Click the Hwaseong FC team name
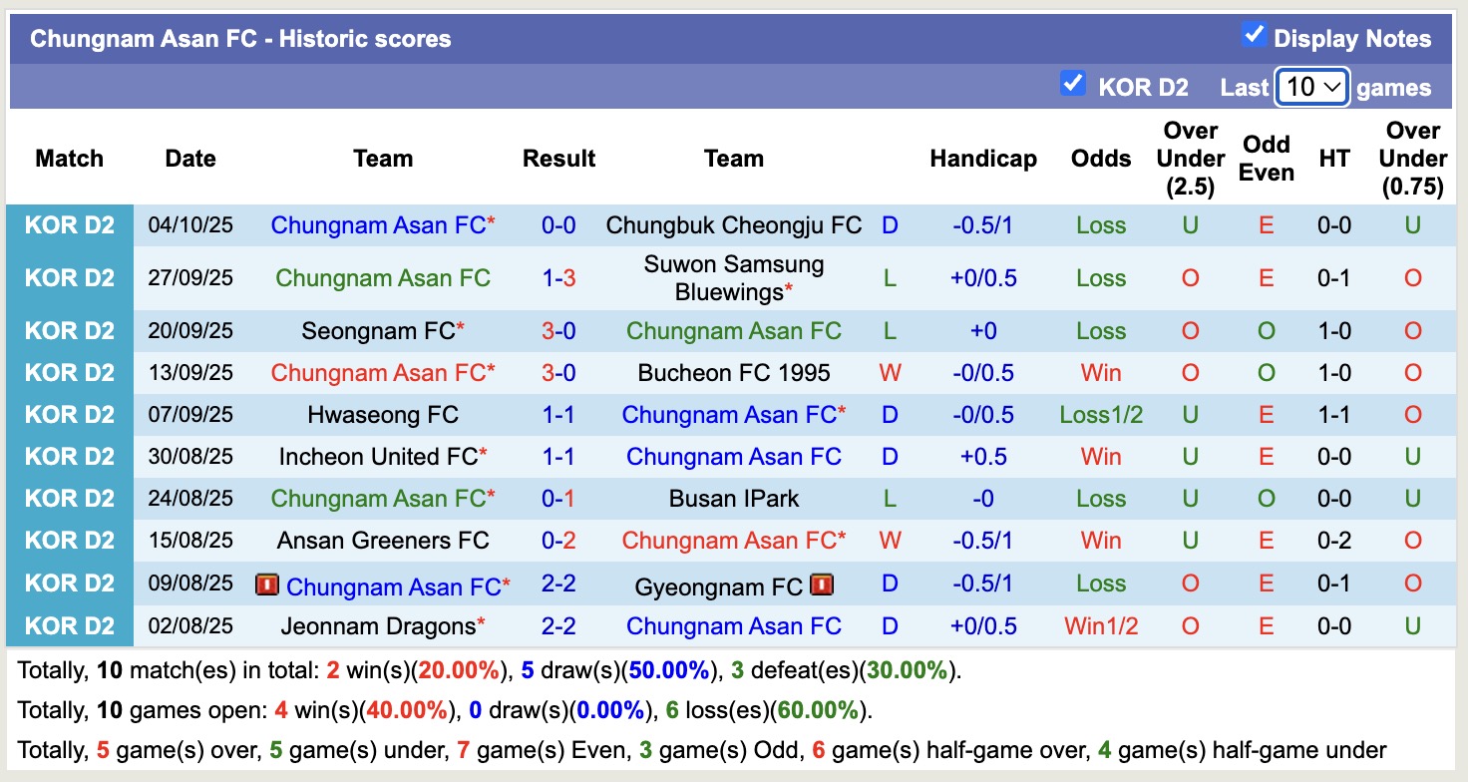The image size is (1468, 782). click(x=383, y=414)
